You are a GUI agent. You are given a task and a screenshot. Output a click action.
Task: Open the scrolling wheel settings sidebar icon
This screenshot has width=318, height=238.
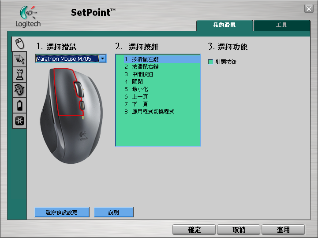19,90
